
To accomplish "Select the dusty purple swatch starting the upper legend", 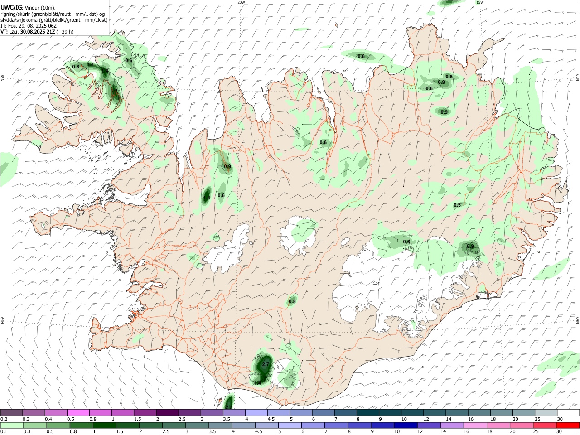I will [12, 412].
